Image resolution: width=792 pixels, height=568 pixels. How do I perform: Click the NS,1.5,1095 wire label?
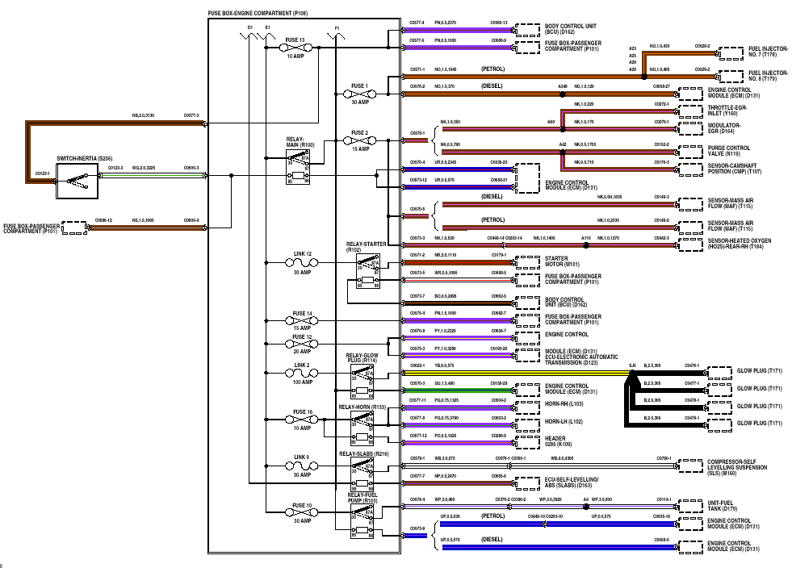(143, 220)
